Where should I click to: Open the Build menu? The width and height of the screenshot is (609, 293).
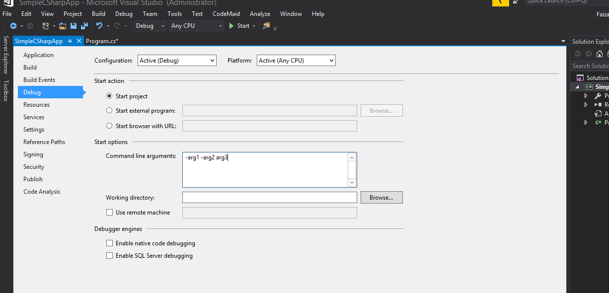click(x=98, y=14)
